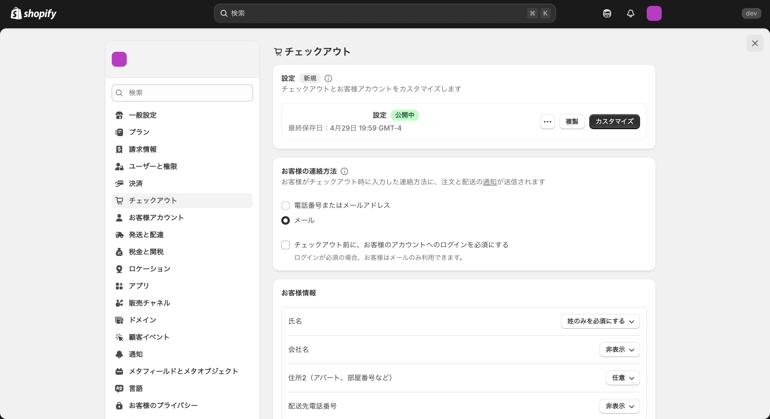Click the metafields icon for メタフィールドとメタオブジェクト
The height and width of the screenshot is (419, 770).
point(119,371)
